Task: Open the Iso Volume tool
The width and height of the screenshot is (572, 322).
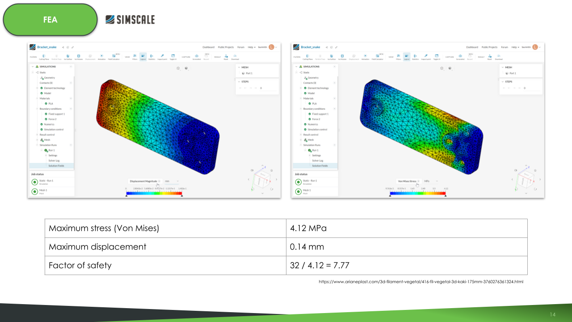Action: (x=78, y=56)
